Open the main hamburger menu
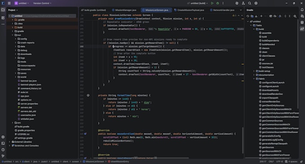 click(x=9, y=3)
